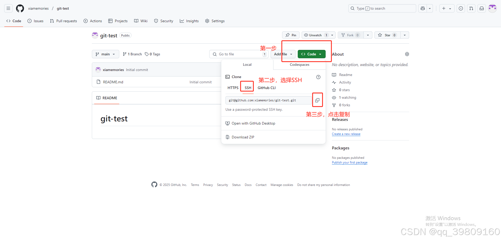Click Create a new release link
This screenshot has height=240, width=501.
[x=346, y=134]
